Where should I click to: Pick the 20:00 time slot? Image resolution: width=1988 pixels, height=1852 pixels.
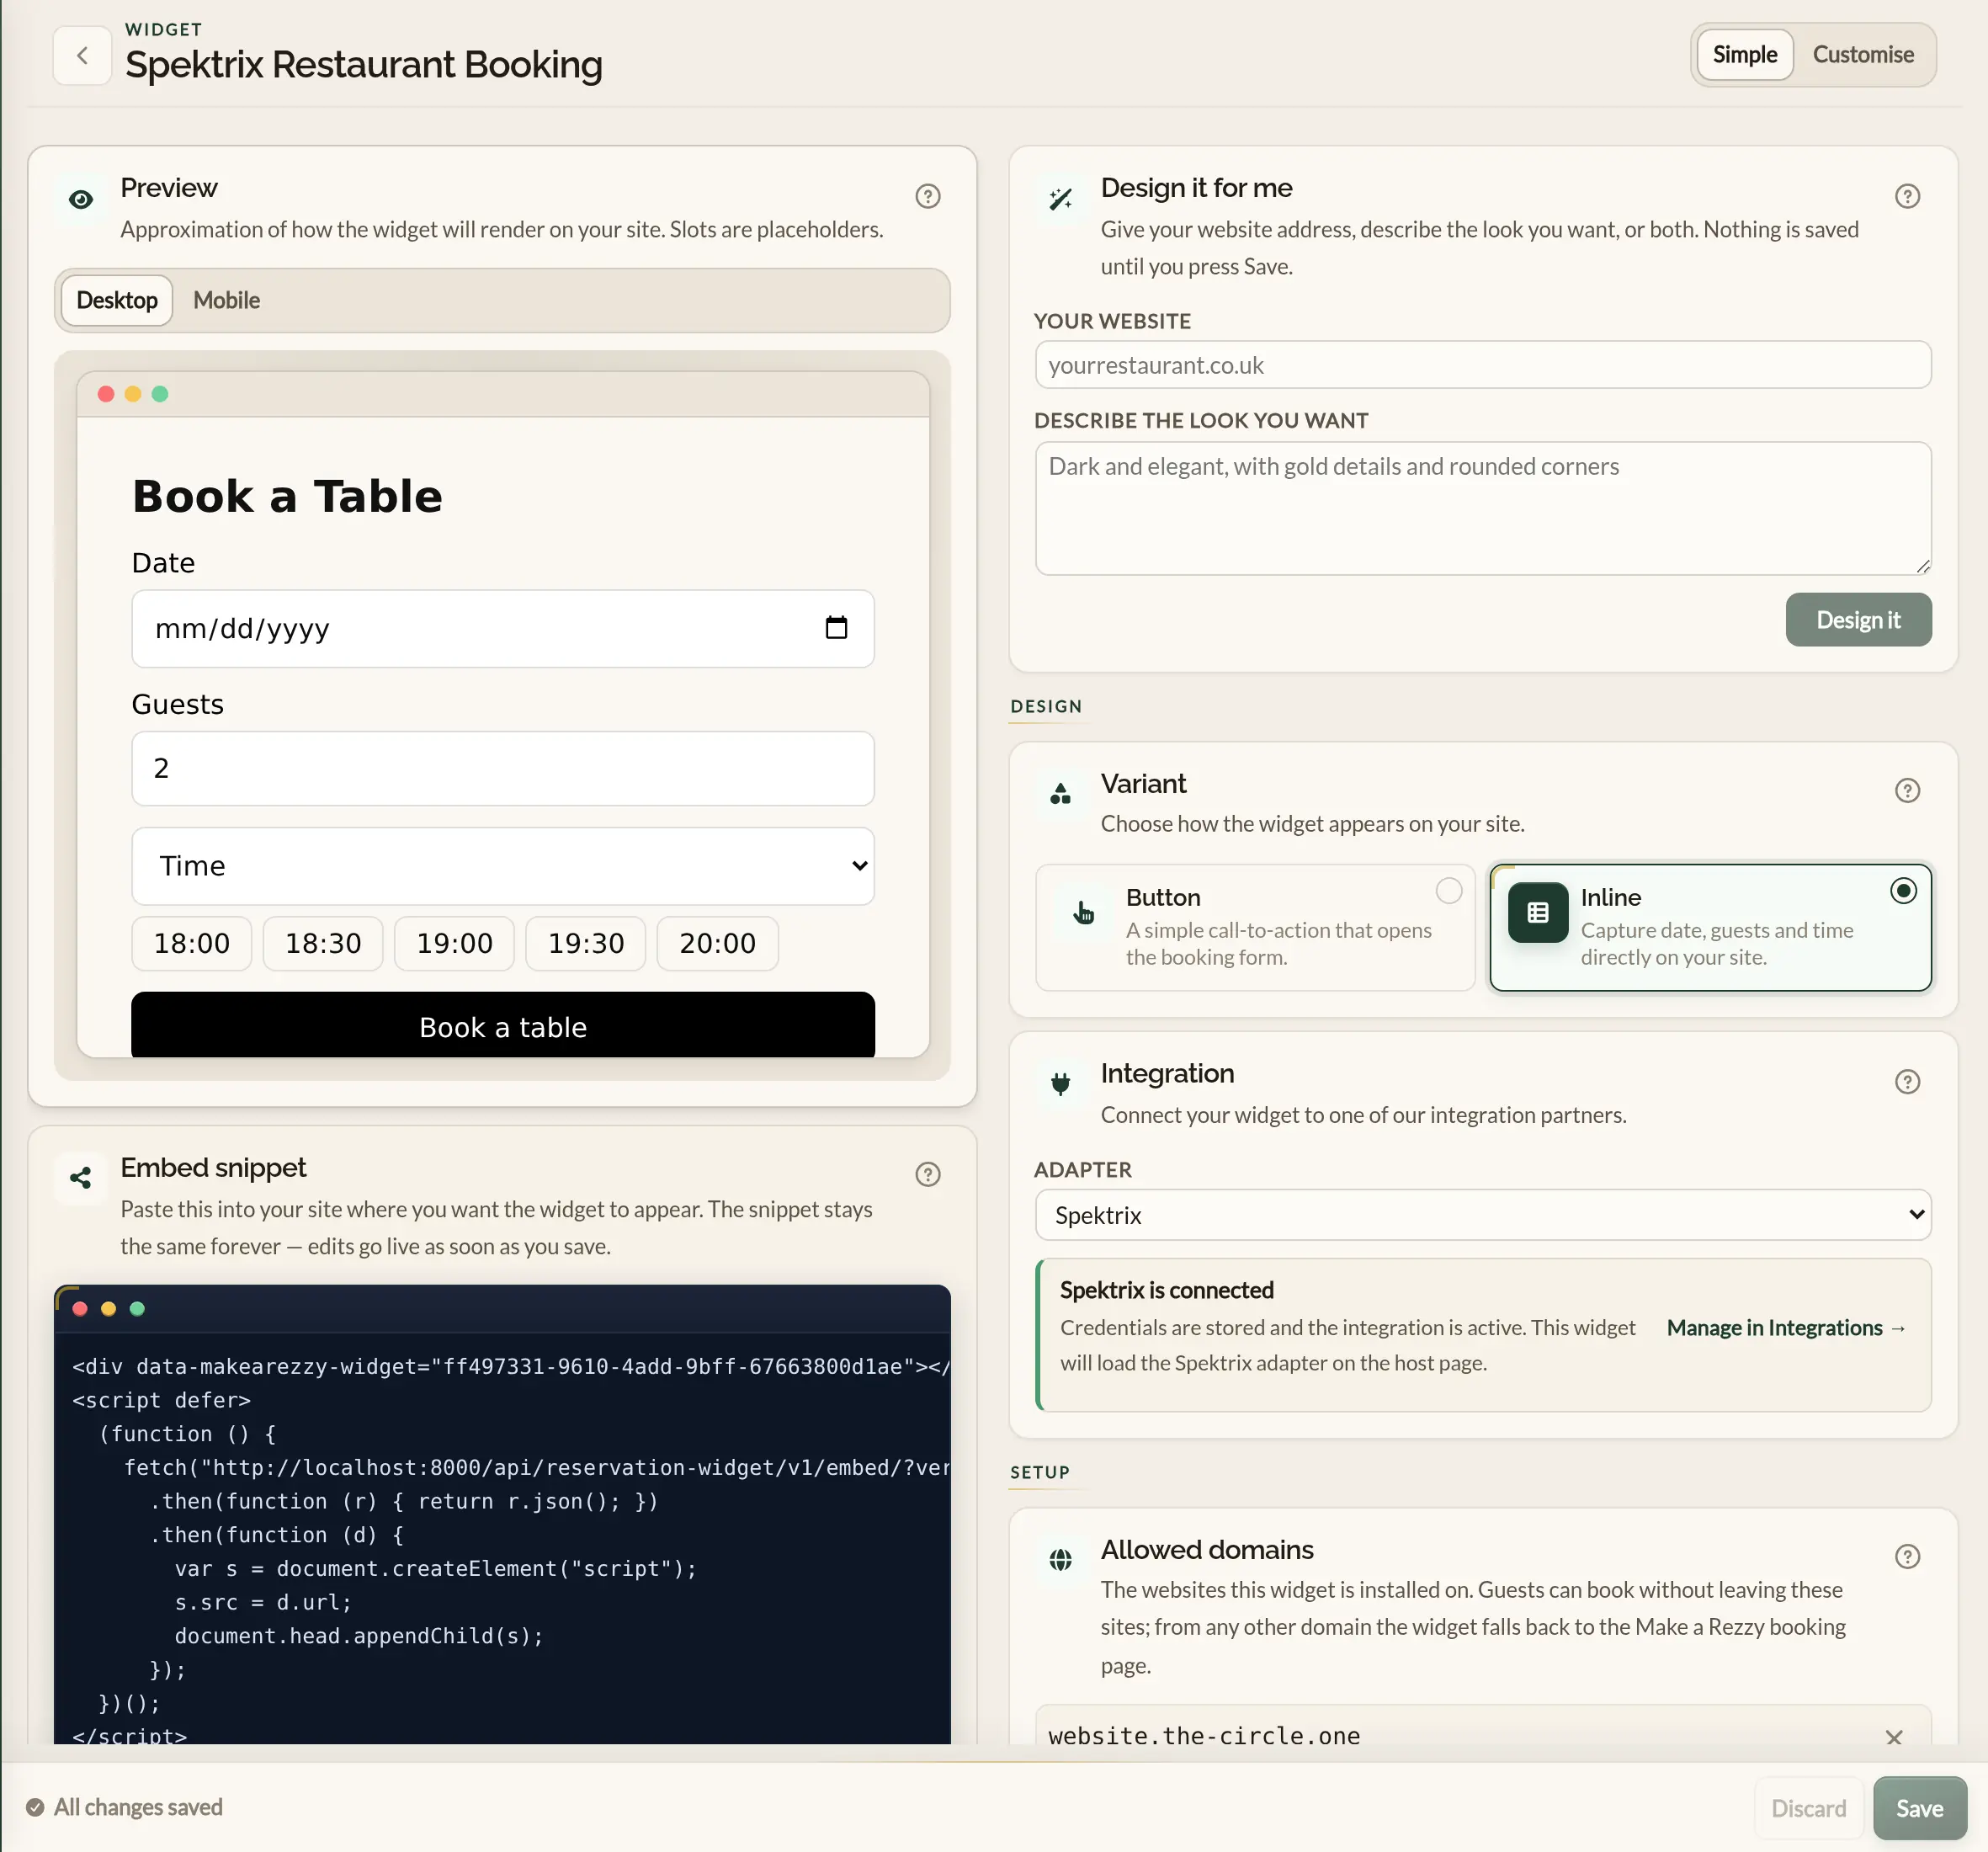tap(717, 943)
